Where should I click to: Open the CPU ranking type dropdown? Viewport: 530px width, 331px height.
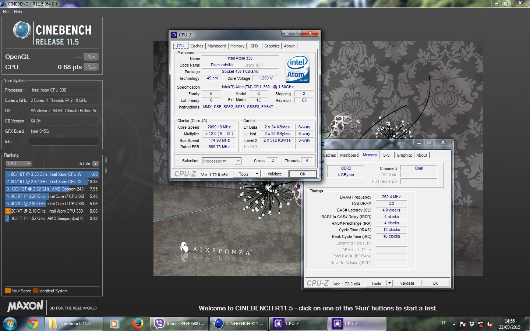tap(18, 164)
